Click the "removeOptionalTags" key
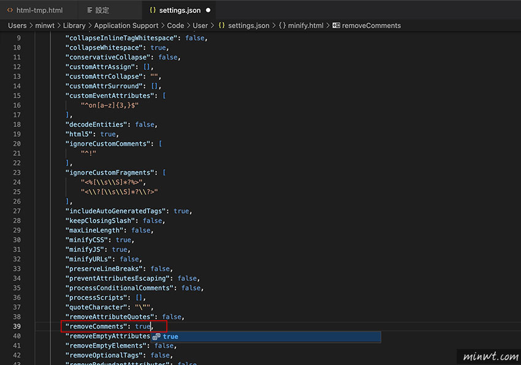The image size is (521, 365). 104,355
